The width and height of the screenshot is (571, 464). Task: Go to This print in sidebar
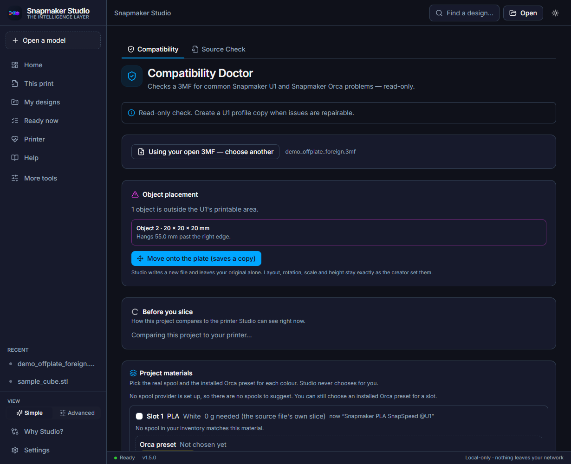coord(53,84)
